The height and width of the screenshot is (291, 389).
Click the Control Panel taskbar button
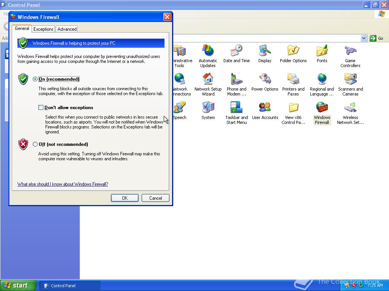[70, 286]
